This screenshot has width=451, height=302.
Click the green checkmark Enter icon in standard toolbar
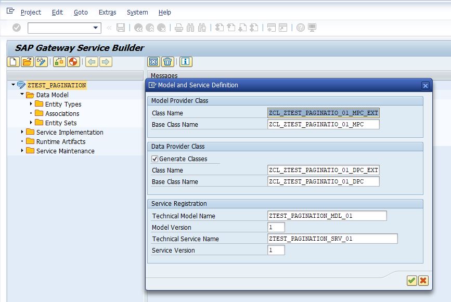coord(17,28)
